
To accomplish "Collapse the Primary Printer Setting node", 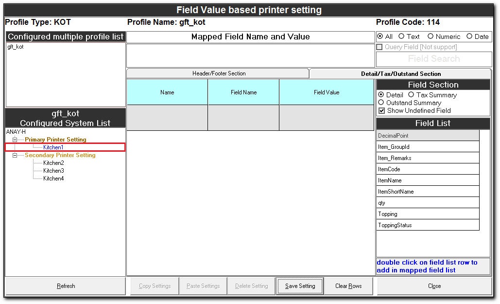I will tap(15, 140).
